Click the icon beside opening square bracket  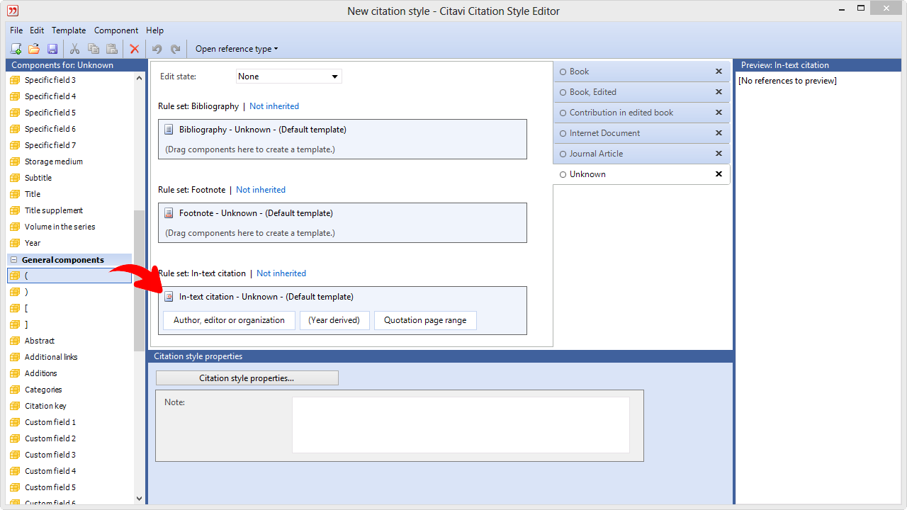pos(14,308)
